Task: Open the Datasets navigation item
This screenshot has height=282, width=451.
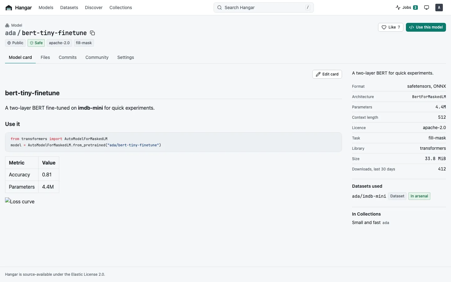Action: tap(69, 8)
